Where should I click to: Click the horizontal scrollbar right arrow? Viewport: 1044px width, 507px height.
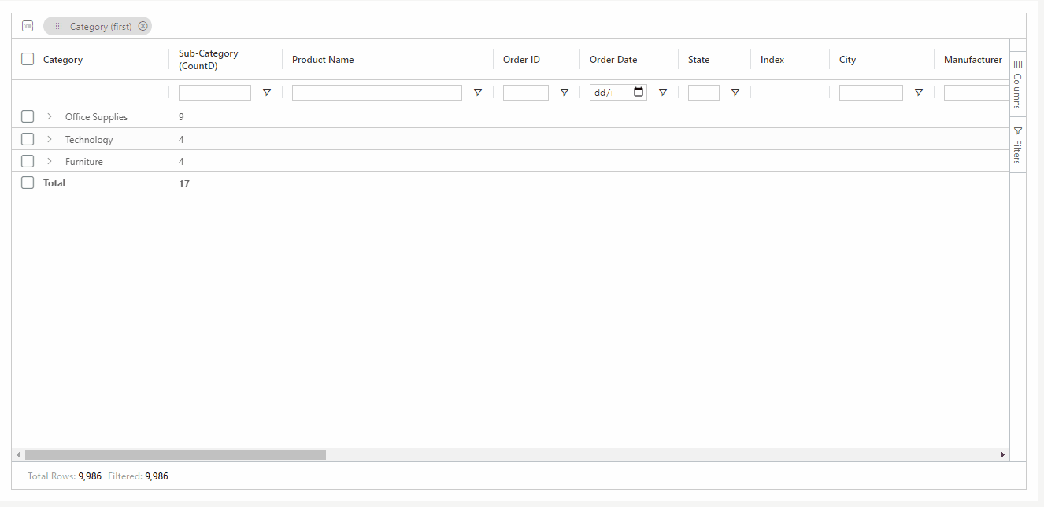(1002, 454)
